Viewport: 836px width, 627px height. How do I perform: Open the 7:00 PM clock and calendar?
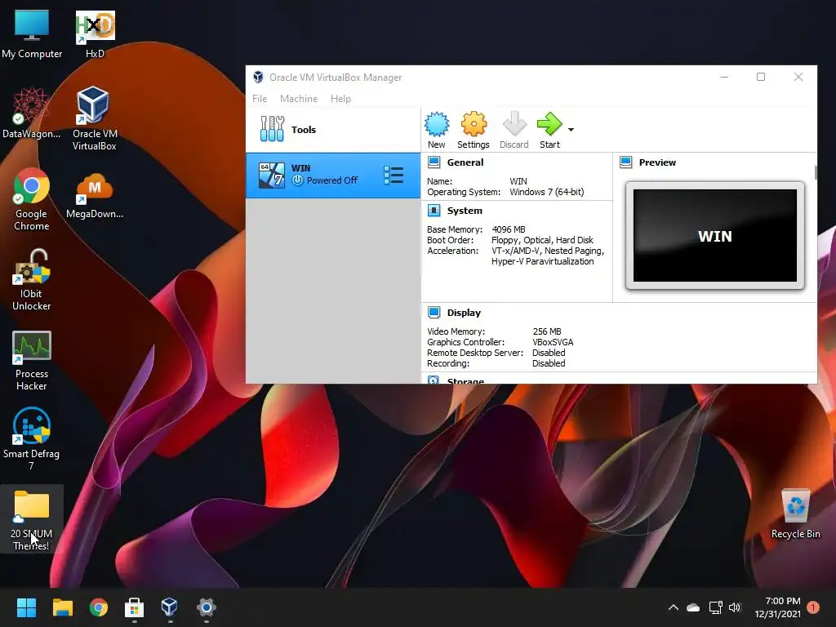(x=778, y=607)
